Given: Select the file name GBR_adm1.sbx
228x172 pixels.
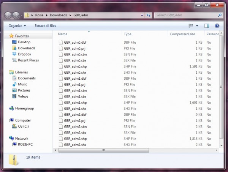Looking at the screenshot, I should click(x=75, y=96).
